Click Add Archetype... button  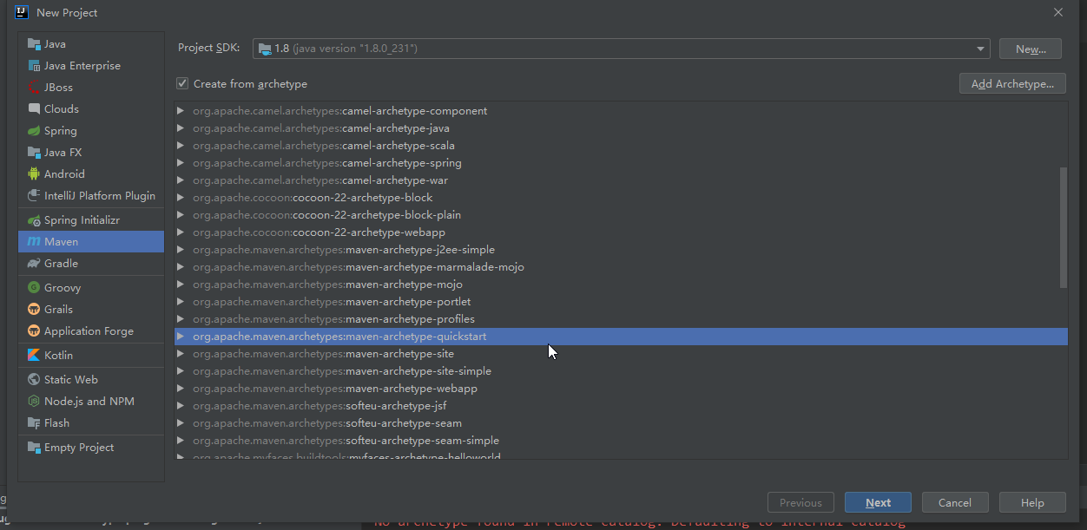(1013, 84)
